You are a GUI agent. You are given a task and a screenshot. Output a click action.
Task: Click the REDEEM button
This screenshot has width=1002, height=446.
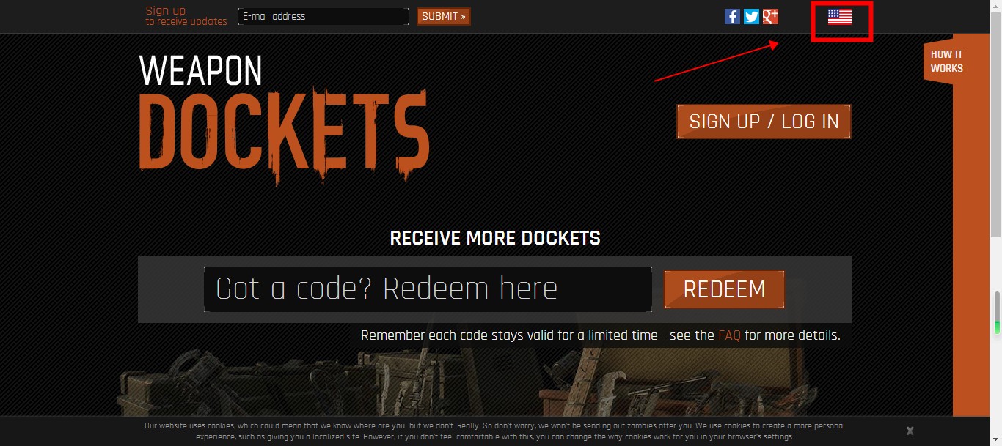[724, 289]
